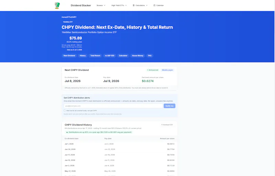Select the Jun 17, 2026 ex-dividend row
The image size is (275, 176).
[119, 155]
